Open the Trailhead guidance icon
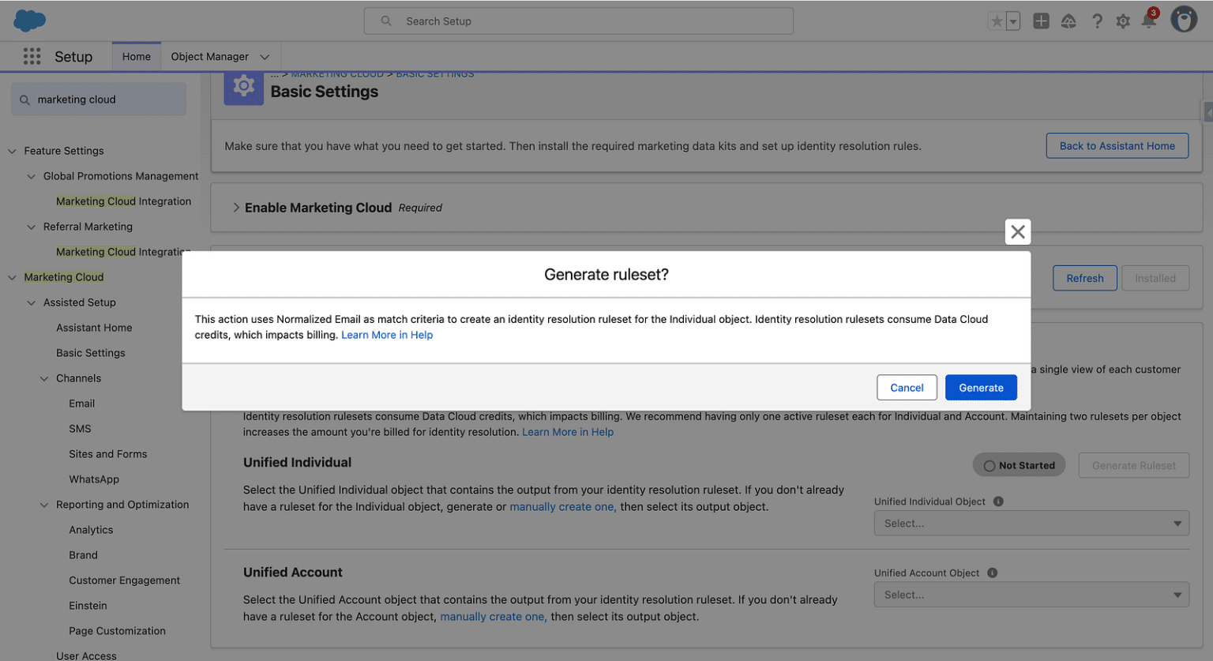The width and height of the screenshot is (1213, 661). pyautogui.click(x=1068, y=21)
